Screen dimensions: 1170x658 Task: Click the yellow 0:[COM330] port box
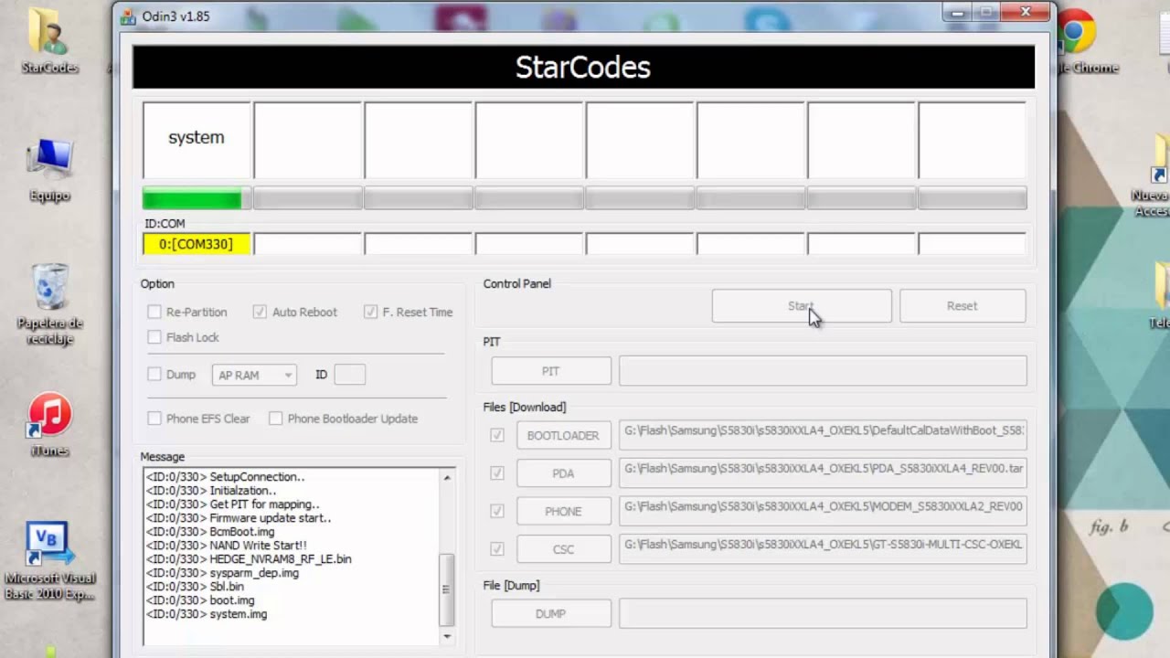click(196, 244)
